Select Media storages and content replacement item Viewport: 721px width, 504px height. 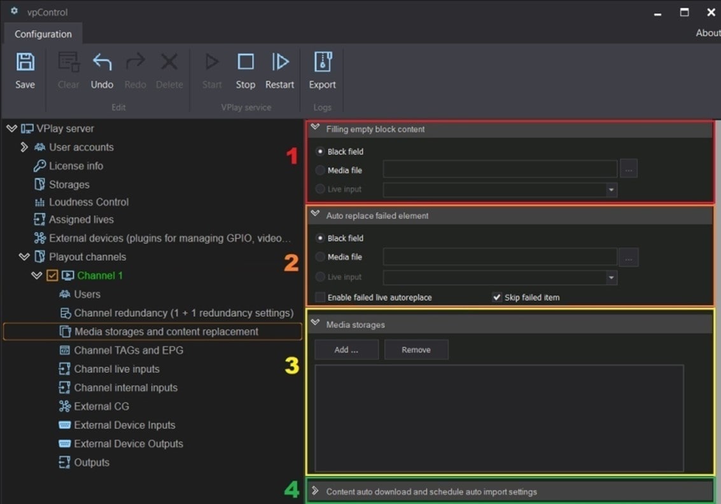pyautogui.click(x=153, y=332)
